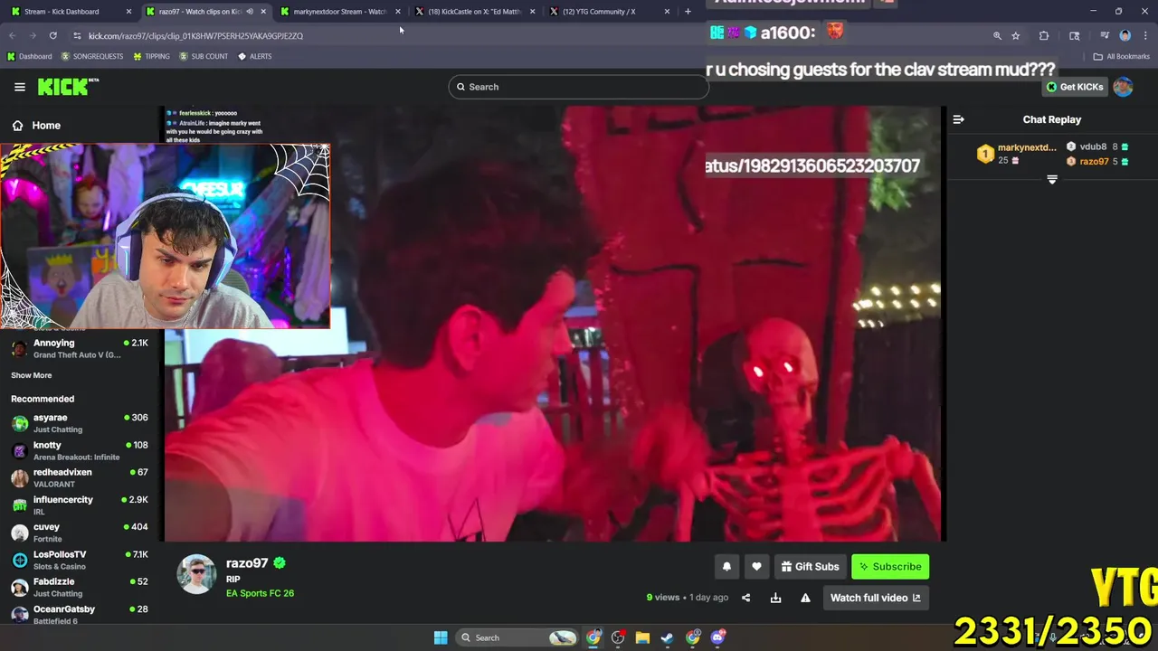
Task: Open razo97 channel avatar
Action: [196, 573]
